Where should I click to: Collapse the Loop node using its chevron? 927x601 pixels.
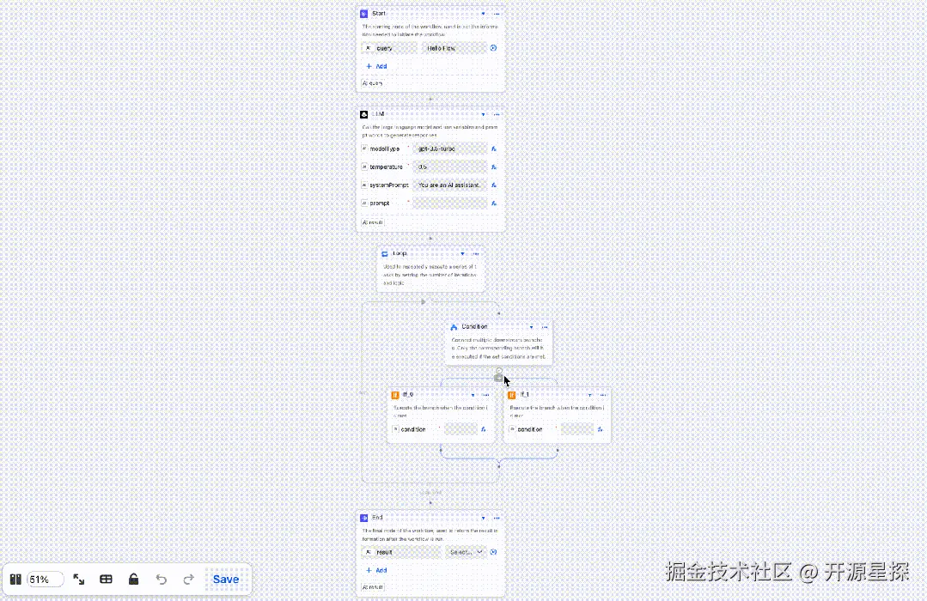(x=462, y=253)
